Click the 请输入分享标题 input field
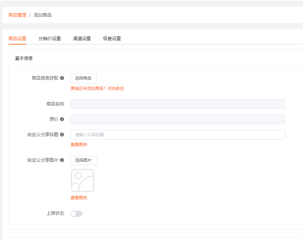The width and height of the screenshot is (303, 239). (177, 135)
